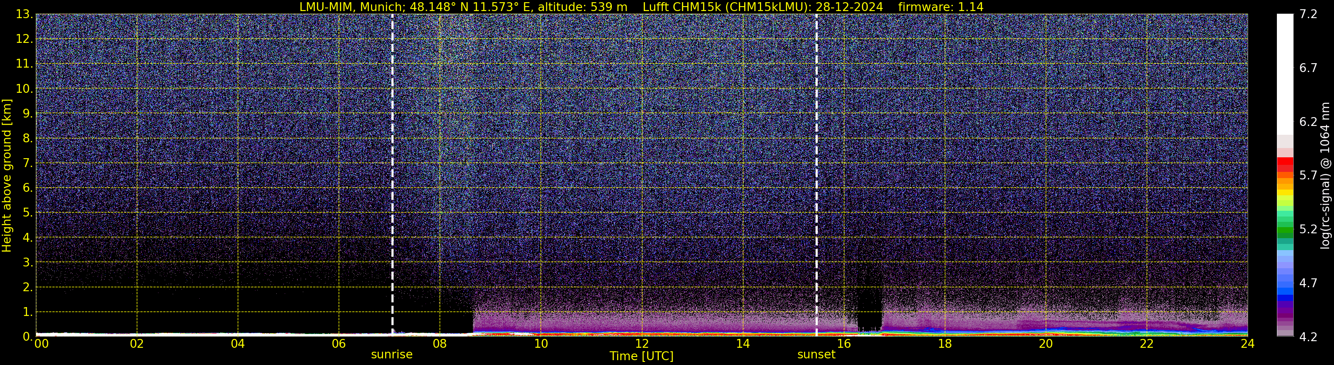Click the height axis tick label 3

tap(28, 262)
